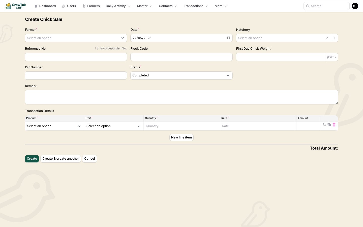Focus the DC Number input
Image resolution: width=363 pixels, height=227 pixels.
click(x=76, y=75)
